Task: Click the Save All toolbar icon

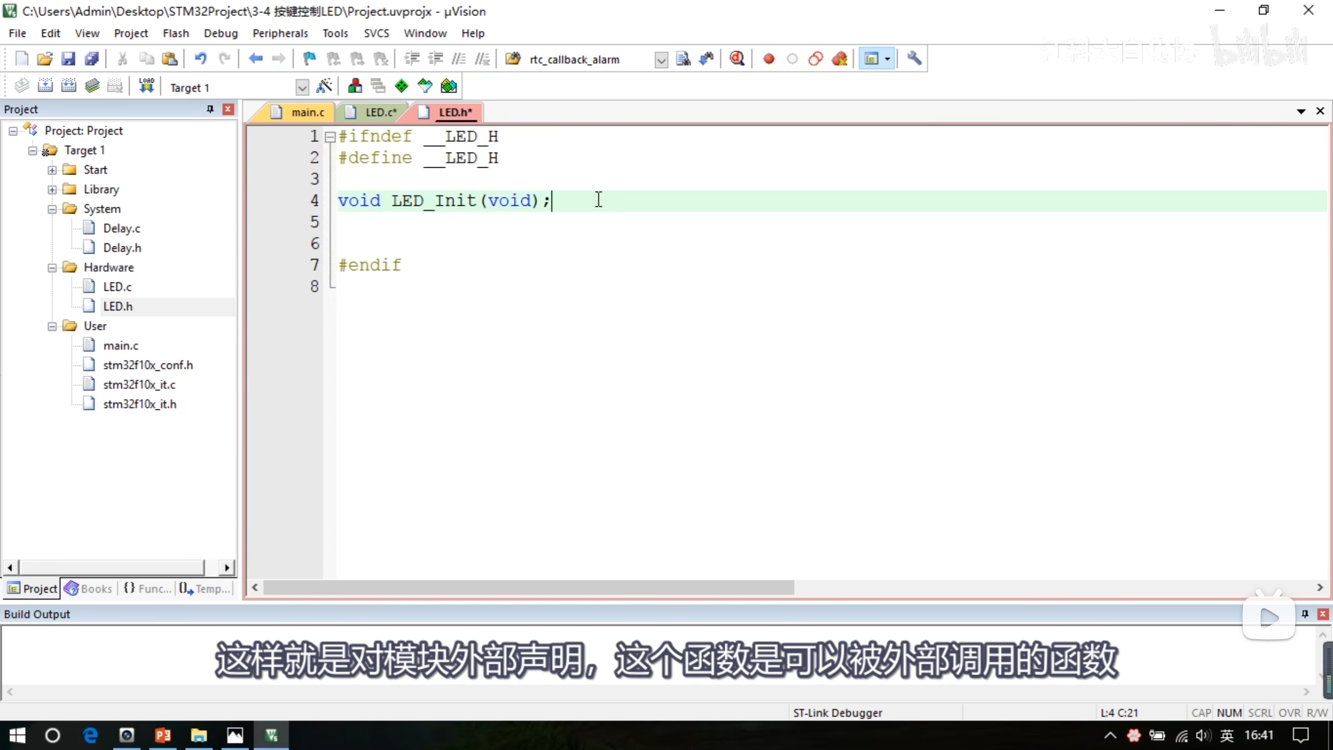Action: (x=92, y=59)
